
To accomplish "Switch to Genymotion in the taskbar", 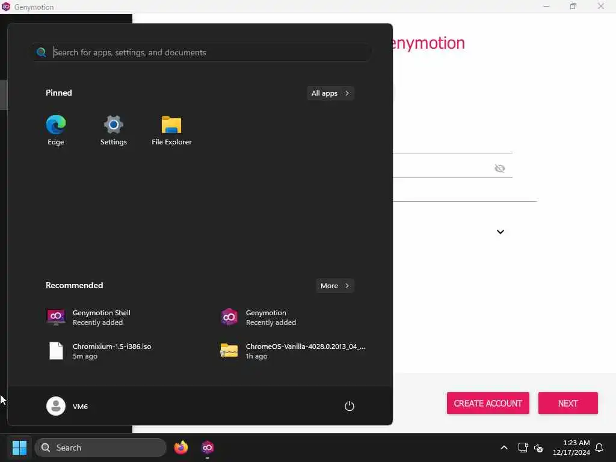I will (208, 448).
